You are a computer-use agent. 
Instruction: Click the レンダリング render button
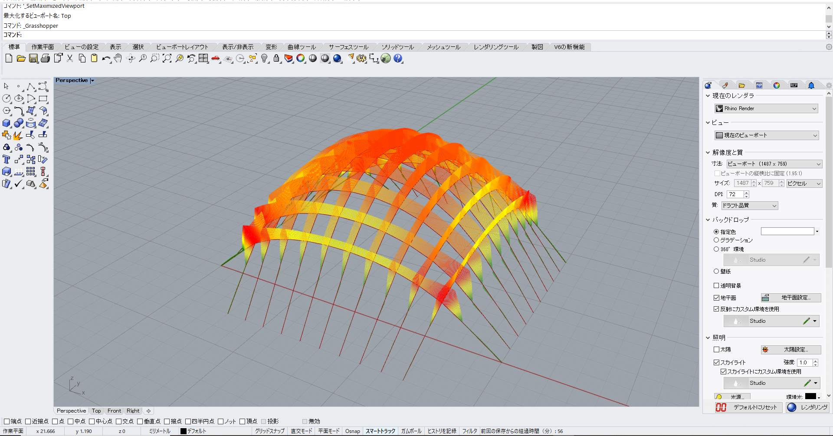pos(808,407)
